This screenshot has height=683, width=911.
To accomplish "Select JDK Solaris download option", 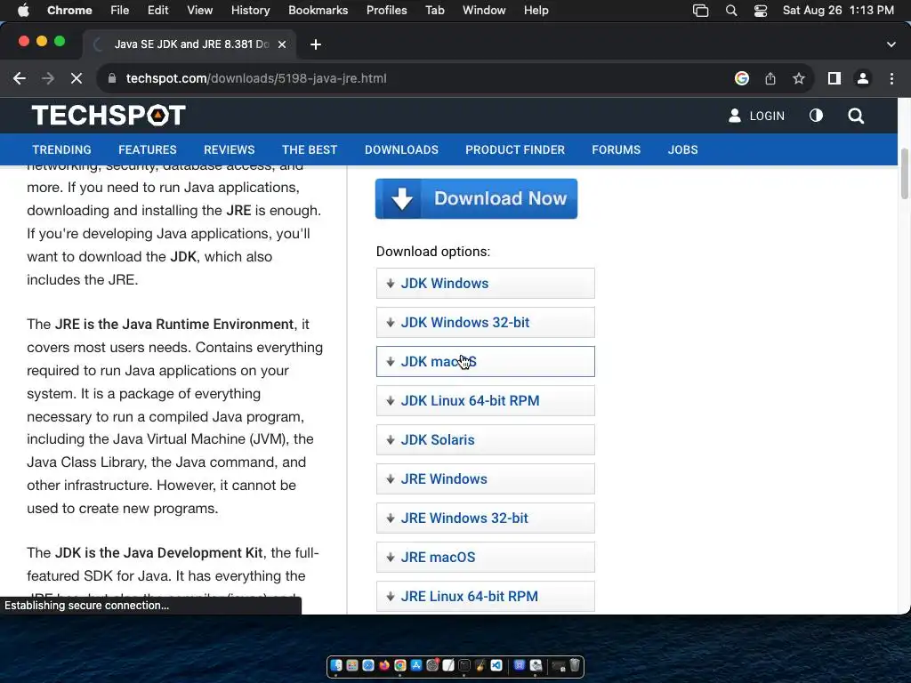I will pyautogui.click(x=485, y=439).
